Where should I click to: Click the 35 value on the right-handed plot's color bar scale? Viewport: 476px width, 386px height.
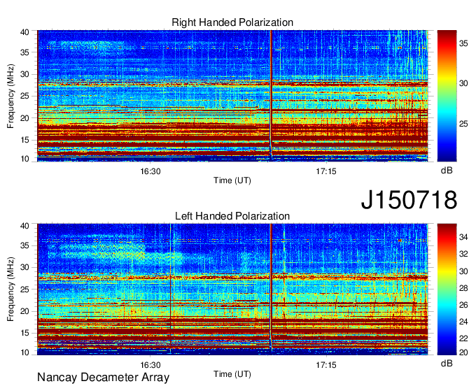463,43
